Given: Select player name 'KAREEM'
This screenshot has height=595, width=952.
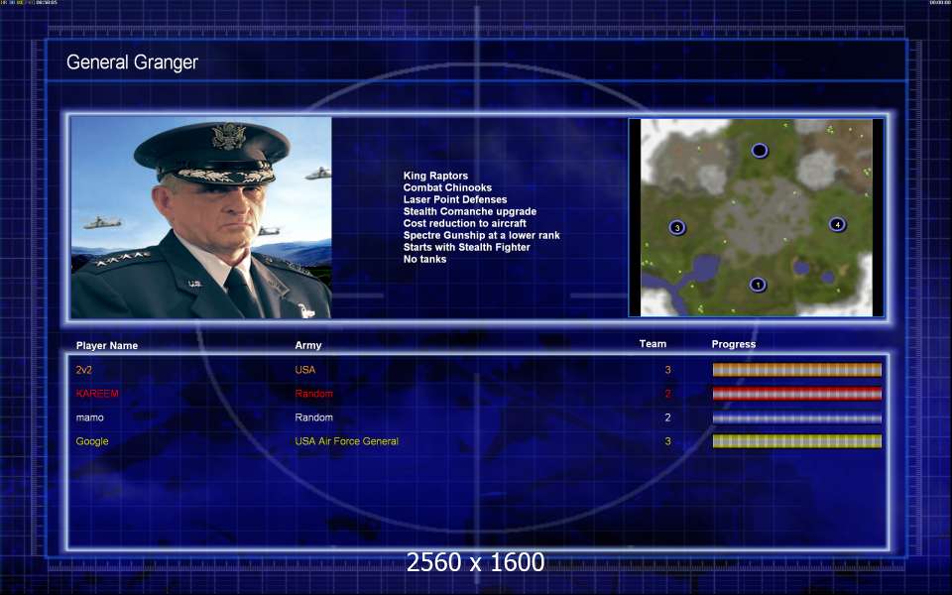Looking at the screenshot, I should [97, 394].
